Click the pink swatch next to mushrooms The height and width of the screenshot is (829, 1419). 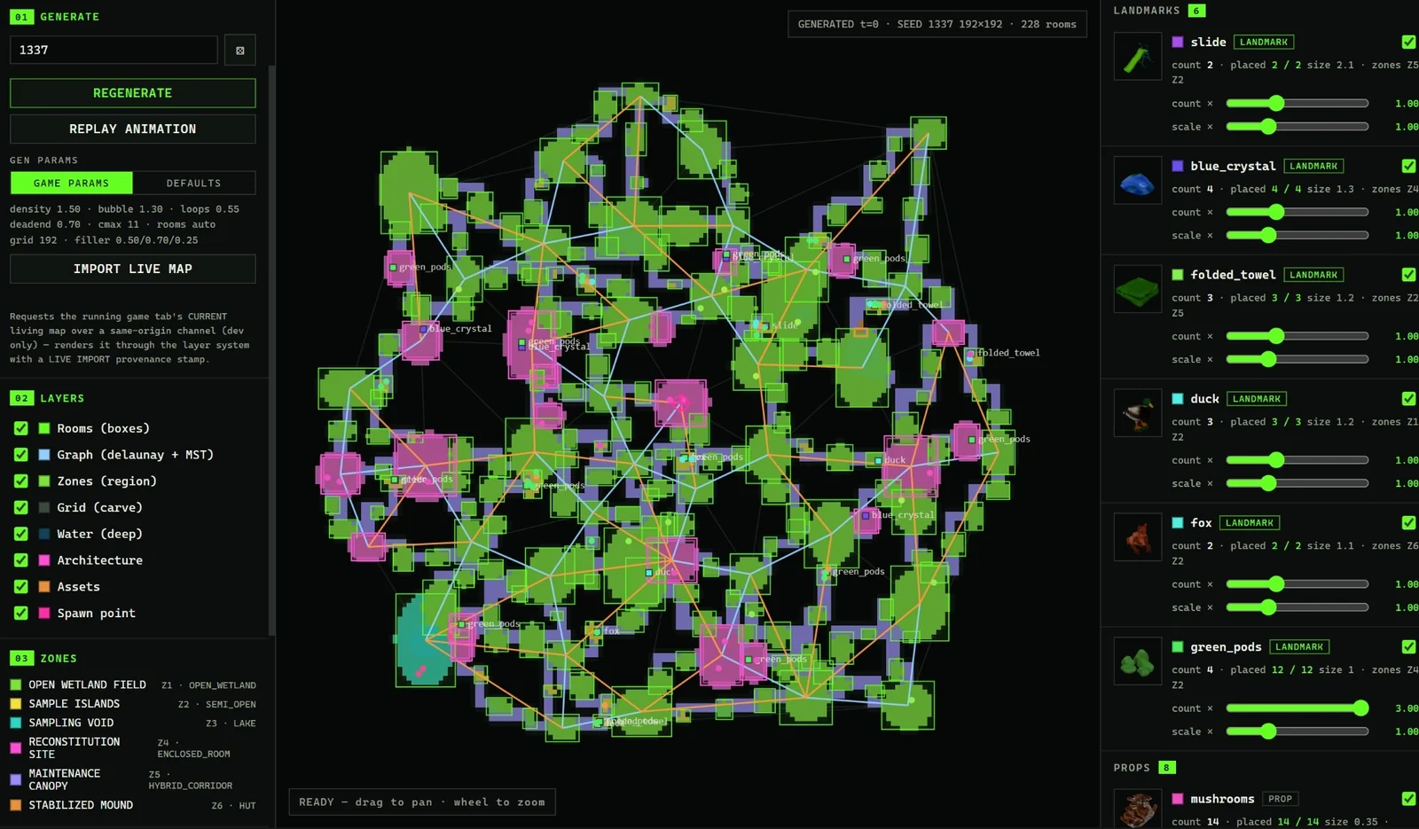coord(1178,799)
